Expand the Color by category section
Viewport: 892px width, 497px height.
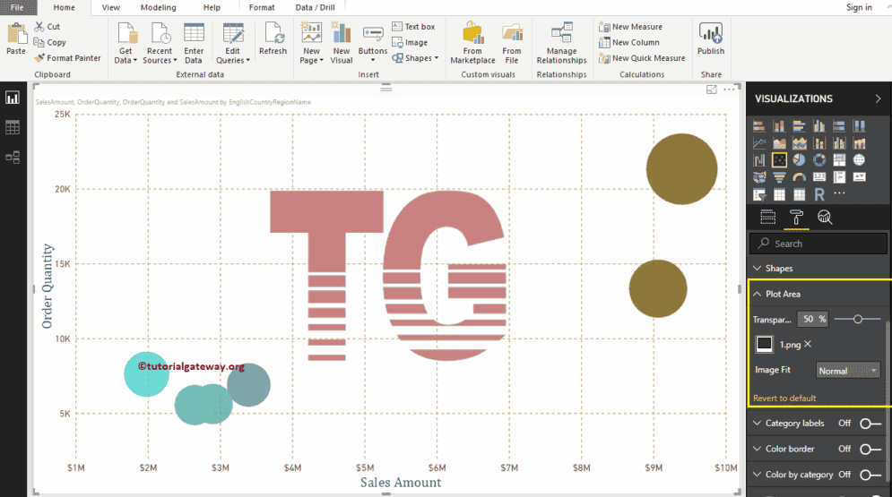pyautogui.click(x=758, y=475)
